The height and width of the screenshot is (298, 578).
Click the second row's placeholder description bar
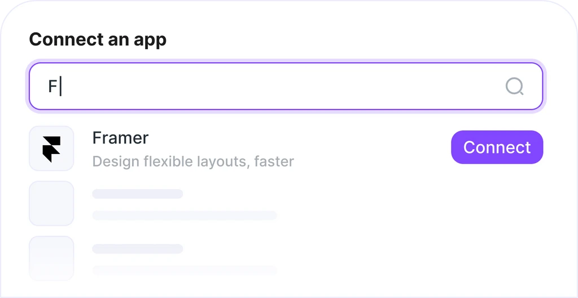click(x=185, y=215)
